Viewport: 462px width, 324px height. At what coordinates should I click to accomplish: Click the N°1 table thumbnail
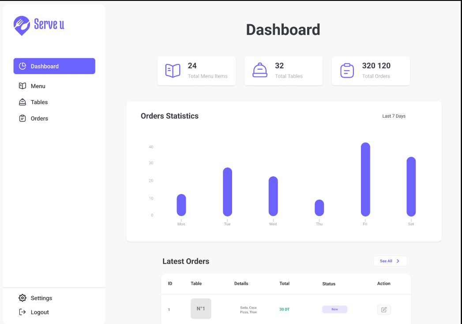(x=201, y=309)
